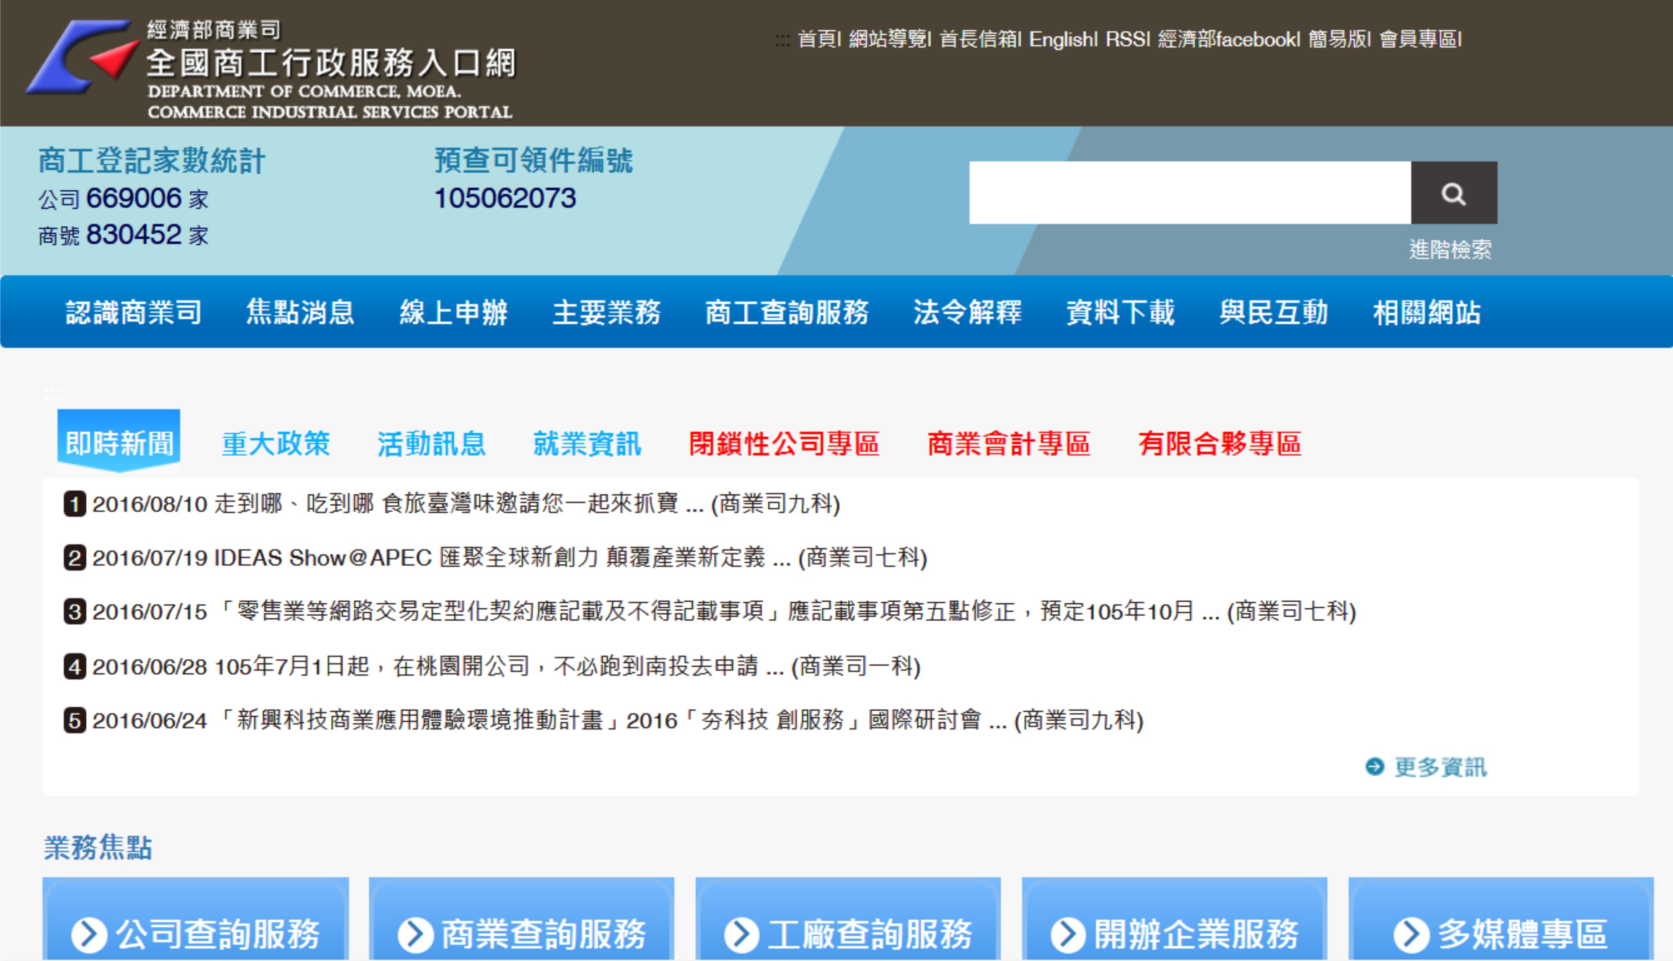Open the 法令解釋 menu
This screenshot has width=1673, height=961.
(968, 312)
